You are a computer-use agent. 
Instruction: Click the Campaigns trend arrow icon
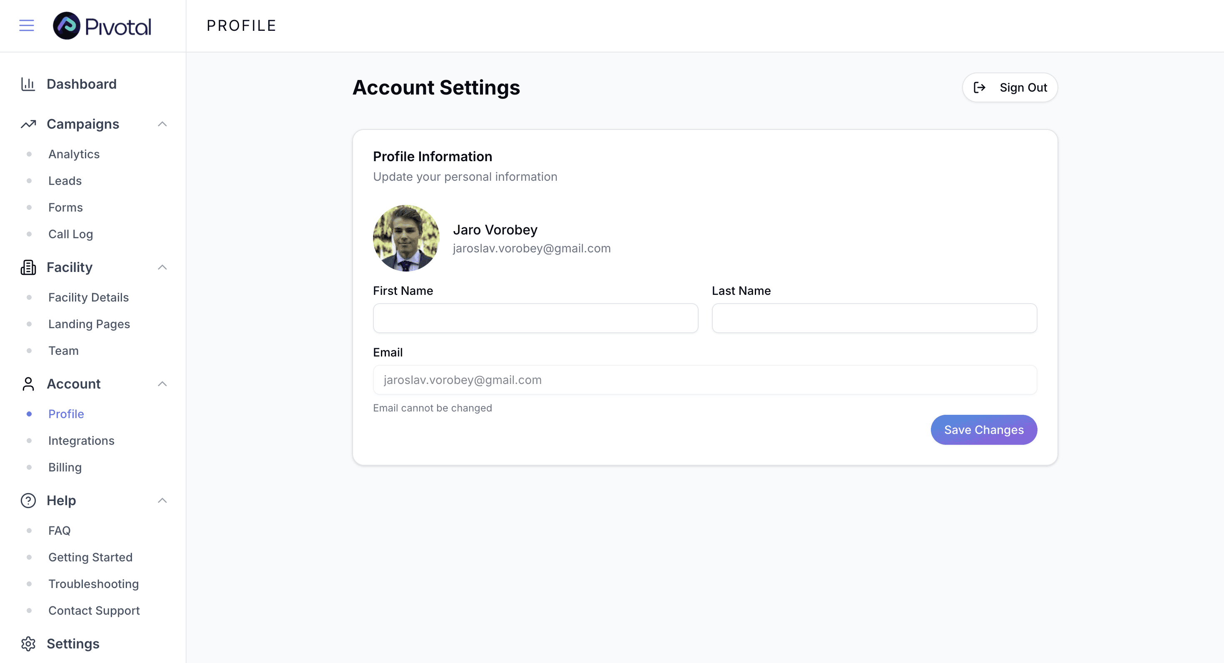(x=28, y=124)
